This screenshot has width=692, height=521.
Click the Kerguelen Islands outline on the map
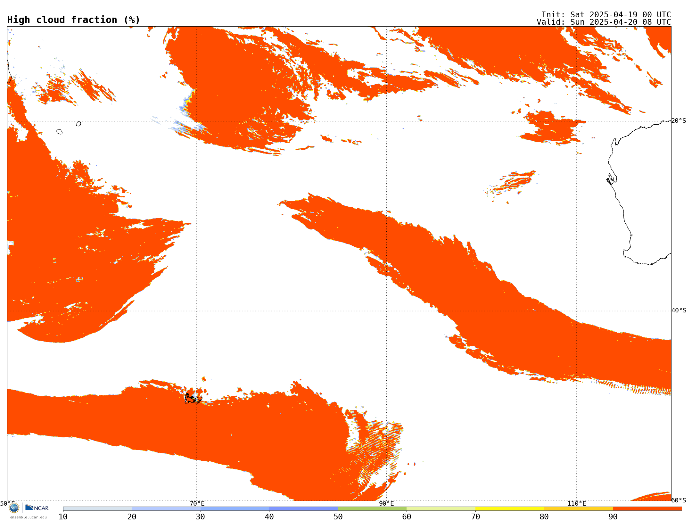coord(193,399)
